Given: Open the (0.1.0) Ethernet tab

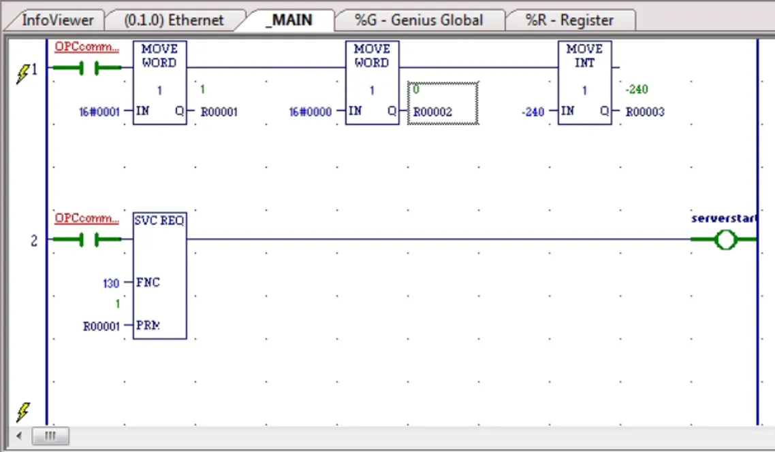Looking at the screenshot, I should click(x=174, y=20).
